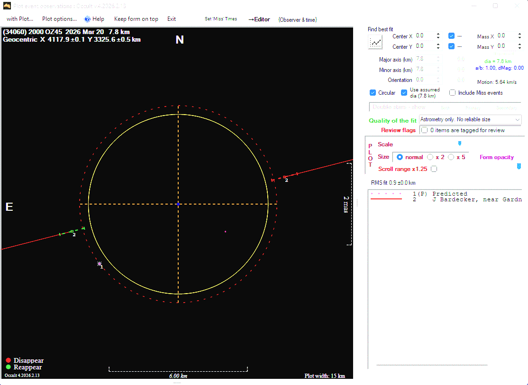Click the Occult app icon in title bar
This screenshot has height=385, width=528.
click(7, 6)
